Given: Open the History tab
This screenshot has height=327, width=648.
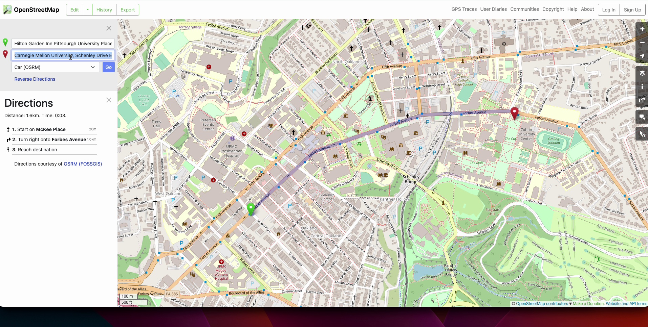Looking at the screenshot, I should point(104,10).
